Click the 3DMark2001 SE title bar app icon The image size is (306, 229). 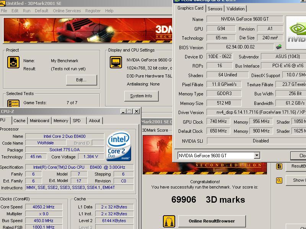(x=3, y=3)
